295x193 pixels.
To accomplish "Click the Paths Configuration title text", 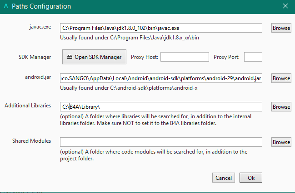I will [x=41, y=7].
